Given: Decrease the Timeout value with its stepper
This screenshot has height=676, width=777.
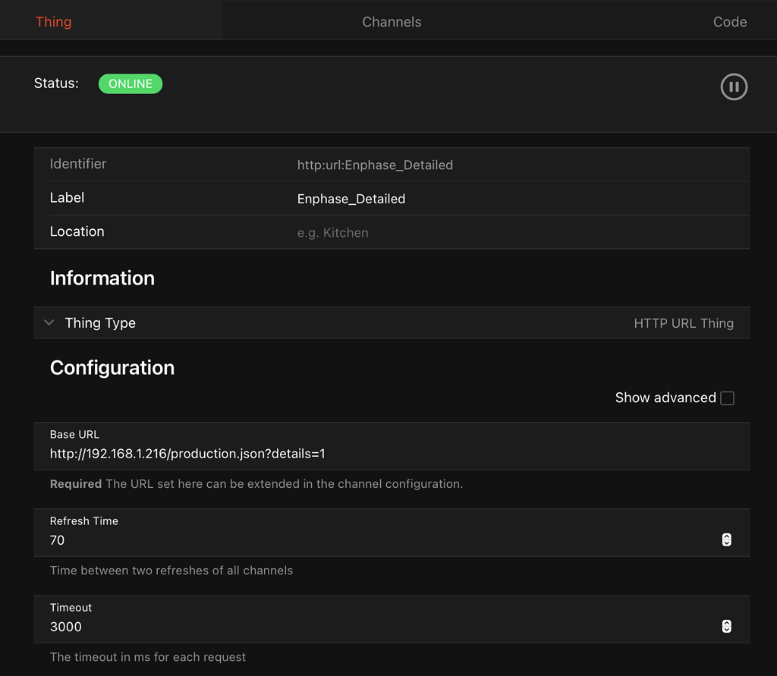Looking at the screenshot, I should [x=726, y=630].
